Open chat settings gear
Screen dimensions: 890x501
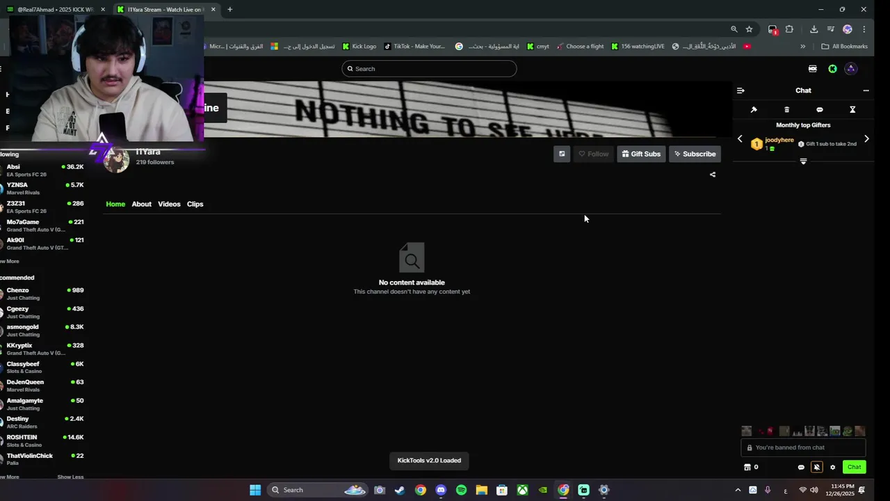[x=832, y=468]
